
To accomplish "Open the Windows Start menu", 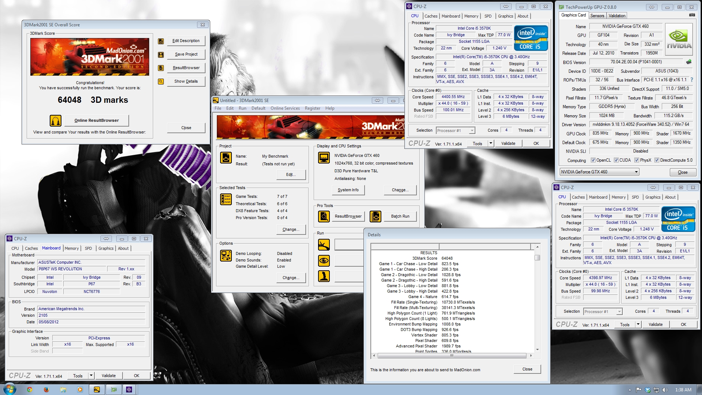I will [10, 389].
